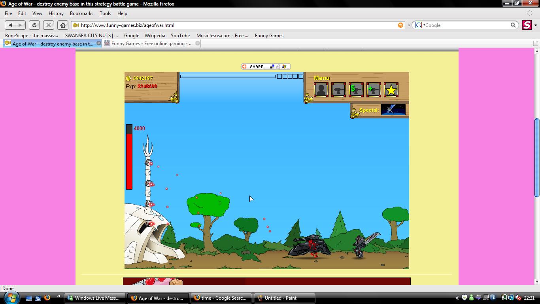Screen dimensions: 540x304
Task: Open the YouTube bookmark
Action: pyautogui.click(x=180, y=35)
